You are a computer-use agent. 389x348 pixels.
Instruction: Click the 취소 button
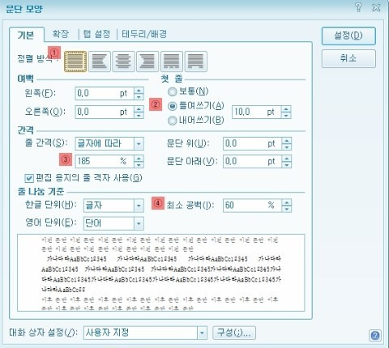pos(348,58)
